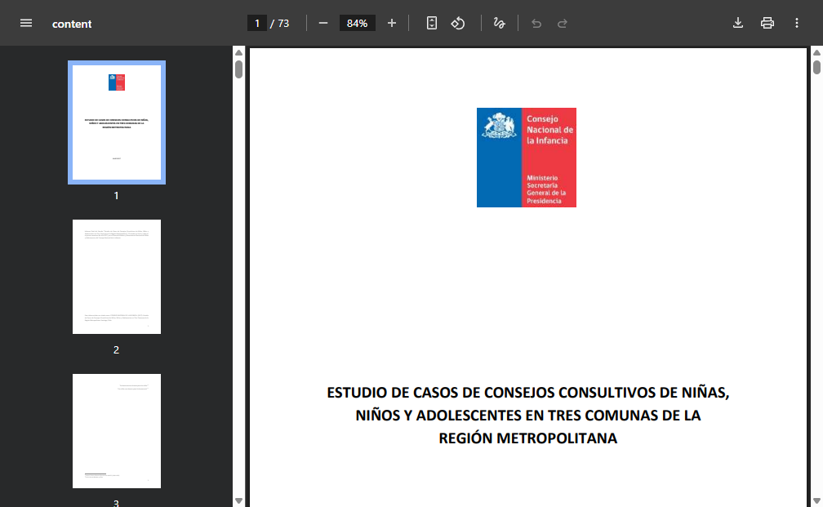Zoom in with the plus icon
Viewport: 823px width, 507px height.
click(392, 23)
